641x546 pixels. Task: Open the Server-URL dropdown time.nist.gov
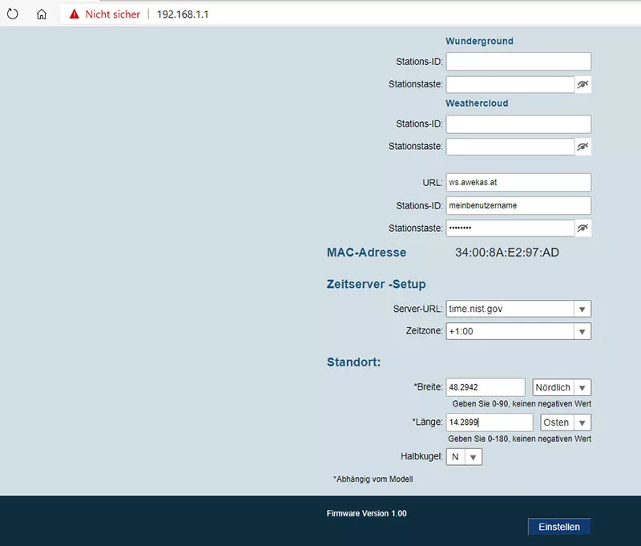518,309
